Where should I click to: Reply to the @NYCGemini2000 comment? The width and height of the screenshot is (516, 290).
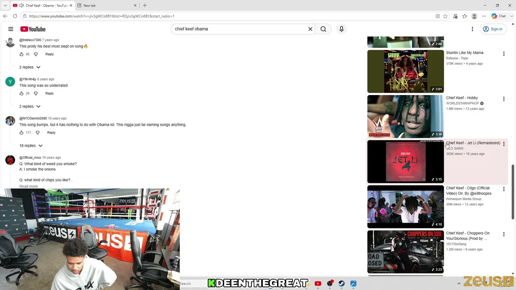tap(51, 133)
